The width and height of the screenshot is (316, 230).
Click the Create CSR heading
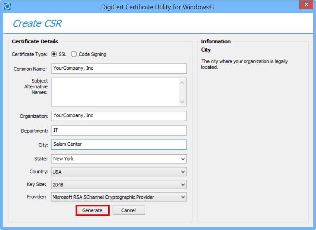tap(37, 24)
